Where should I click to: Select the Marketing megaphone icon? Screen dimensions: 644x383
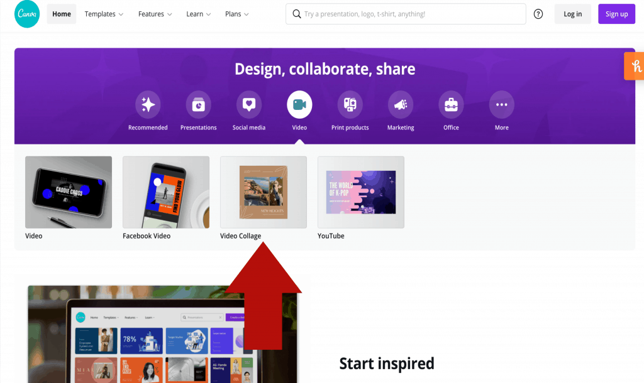[401, 105]
